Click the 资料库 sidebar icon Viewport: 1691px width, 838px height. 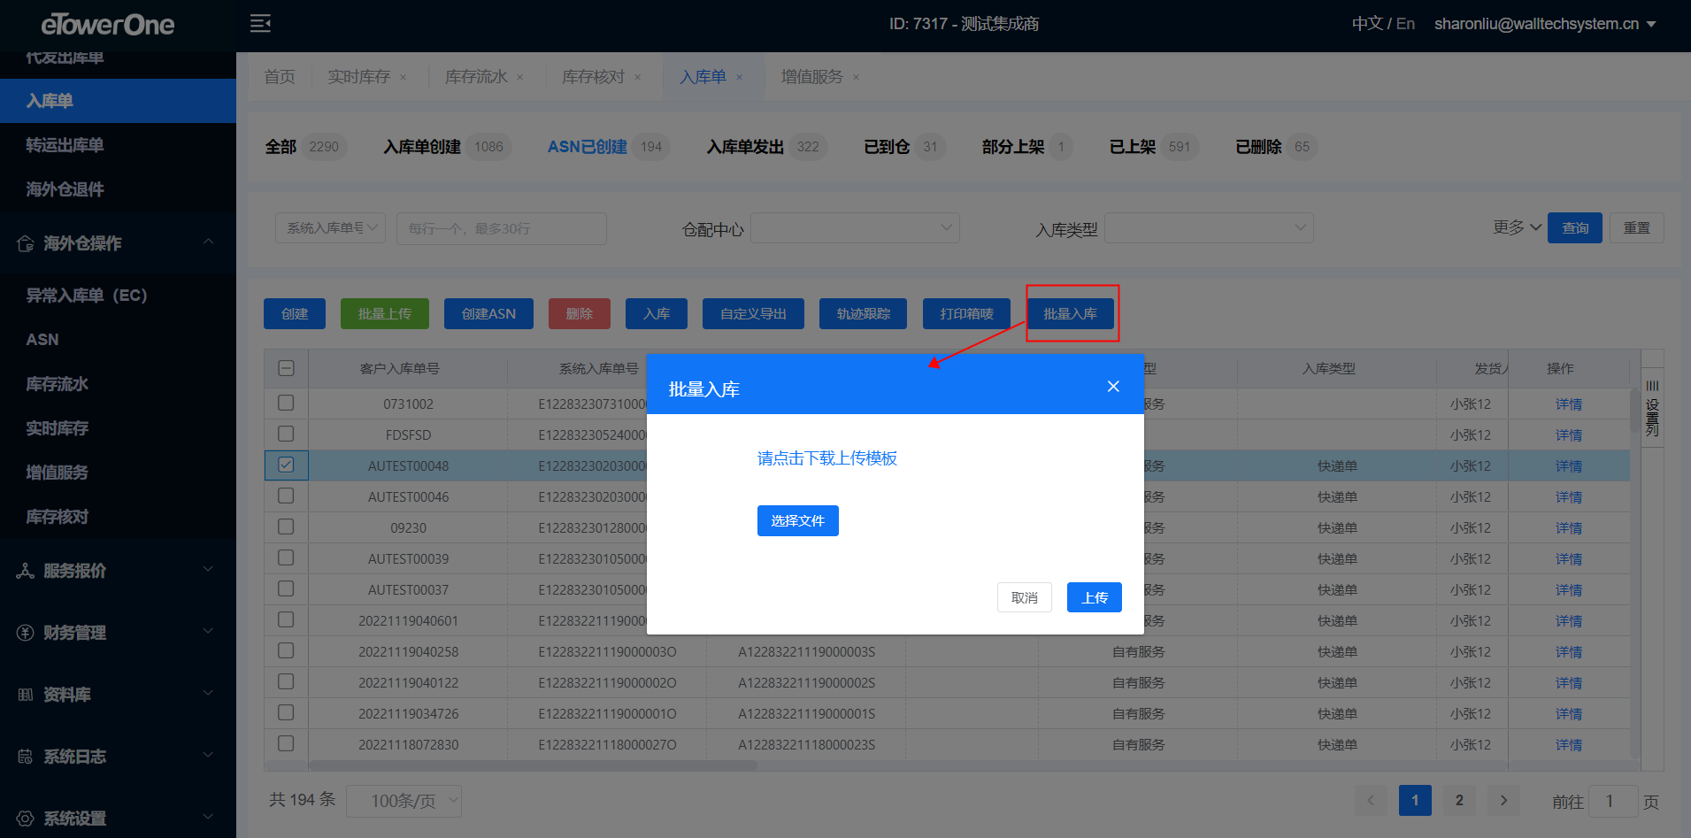(26, 695)
